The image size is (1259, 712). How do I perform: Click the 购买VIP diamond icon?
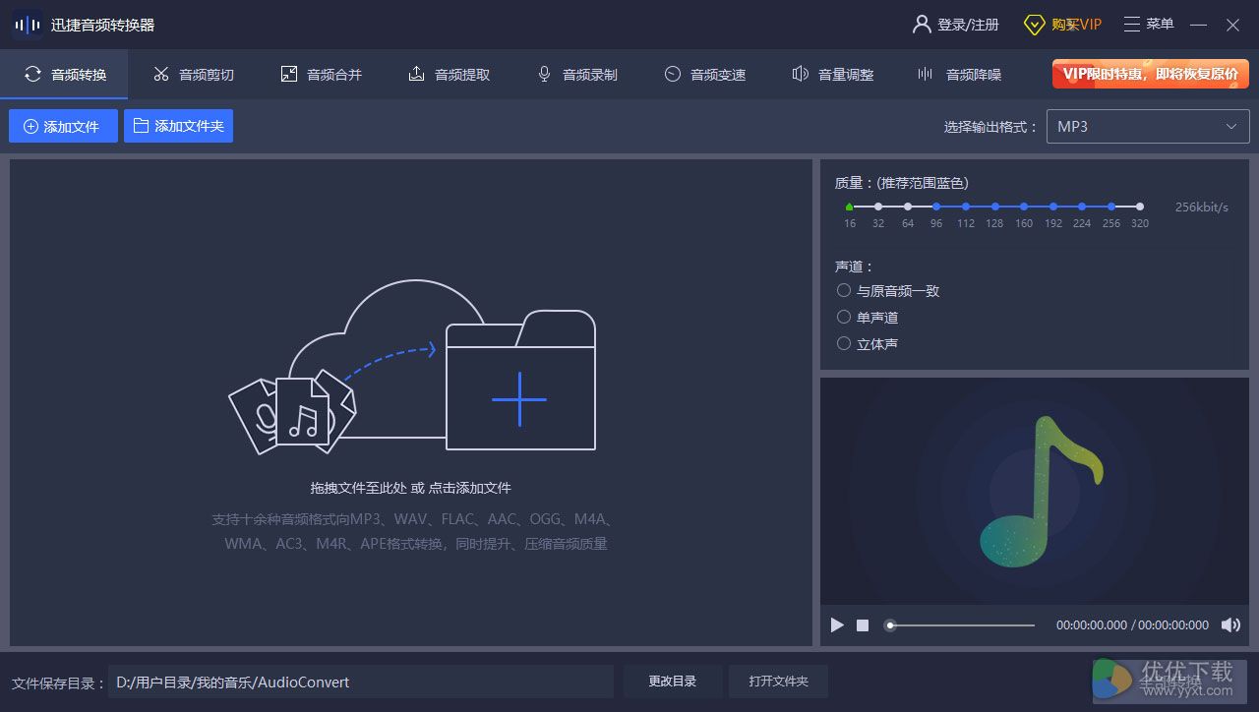coord(1034,25)
